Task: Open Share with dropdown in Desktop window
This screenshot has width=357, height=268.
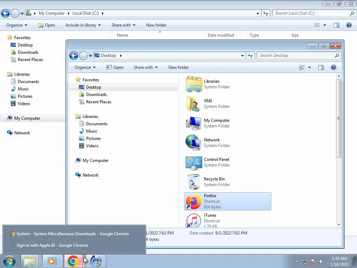Action: click(146, 67)
